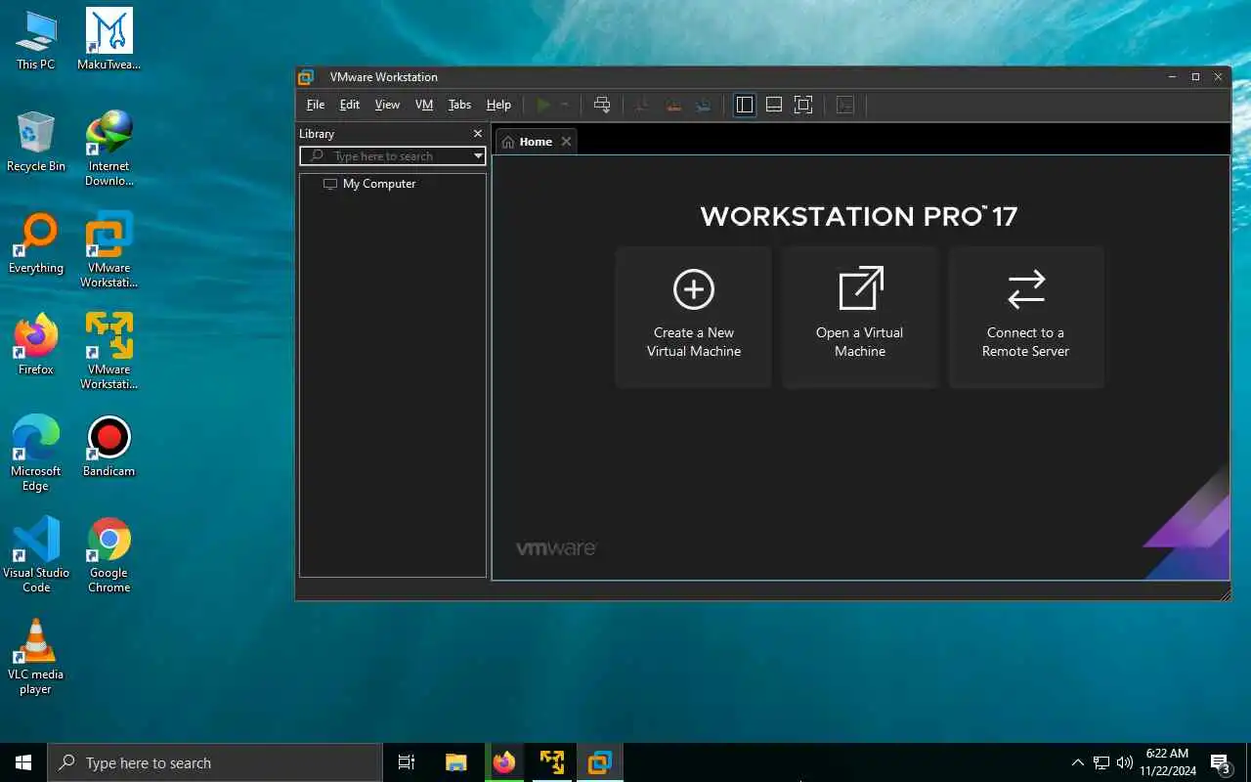Open the notification center icon
This screenshot has height=782, width=1251.
(x=1221, y=762)
